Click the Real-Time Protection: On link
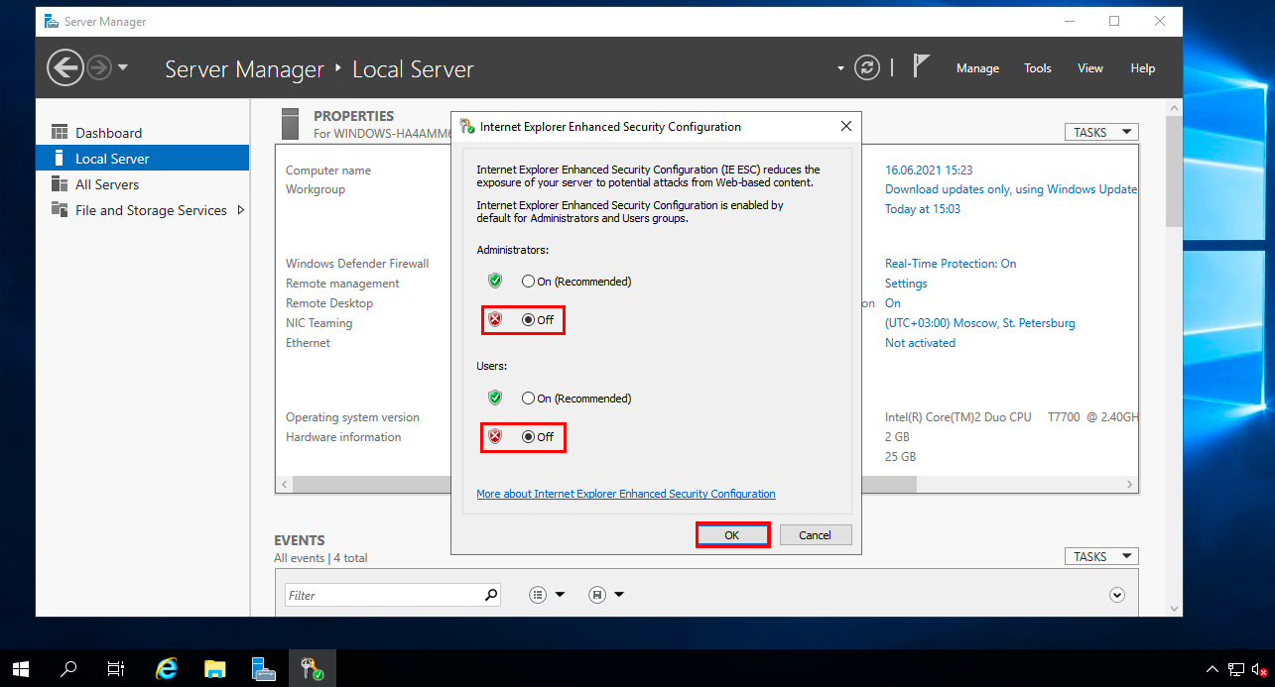 [951, 264]
